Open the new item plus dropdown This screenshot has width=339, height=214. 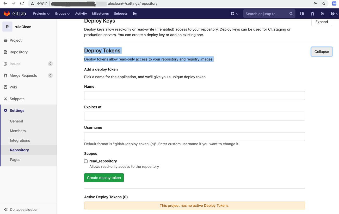[234, 14]
